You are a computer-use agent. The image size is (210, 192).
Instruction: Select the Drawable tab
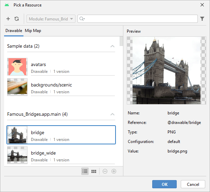(x=14, y=31)
